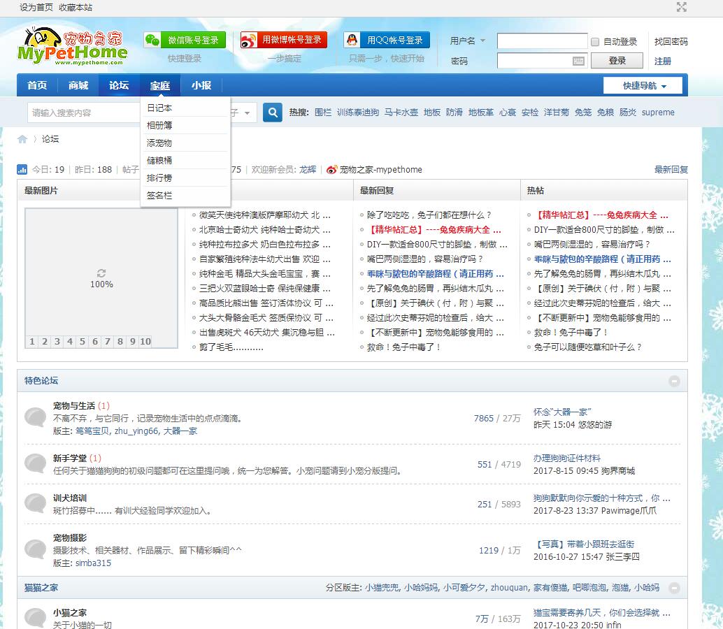723x629 pixels.
Task: Click the speech bubble icon for 训犬培训
Action: (35, 503)
